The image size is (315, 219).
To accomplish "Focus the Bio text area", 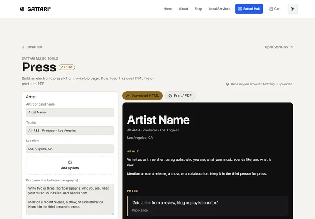I will (x=70, y=200).
